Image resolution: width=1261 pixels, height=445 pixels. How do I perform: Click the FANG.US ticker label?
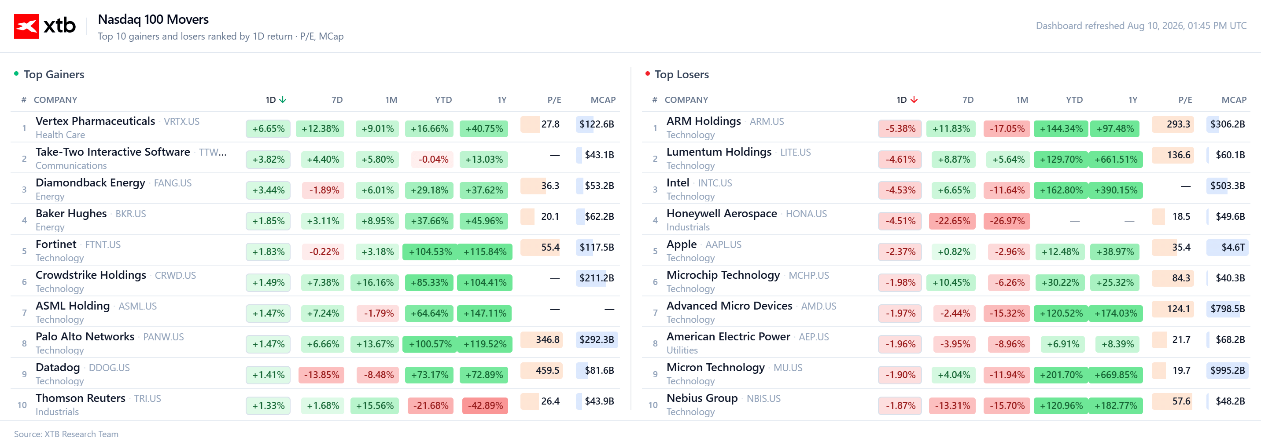[172, 183]
